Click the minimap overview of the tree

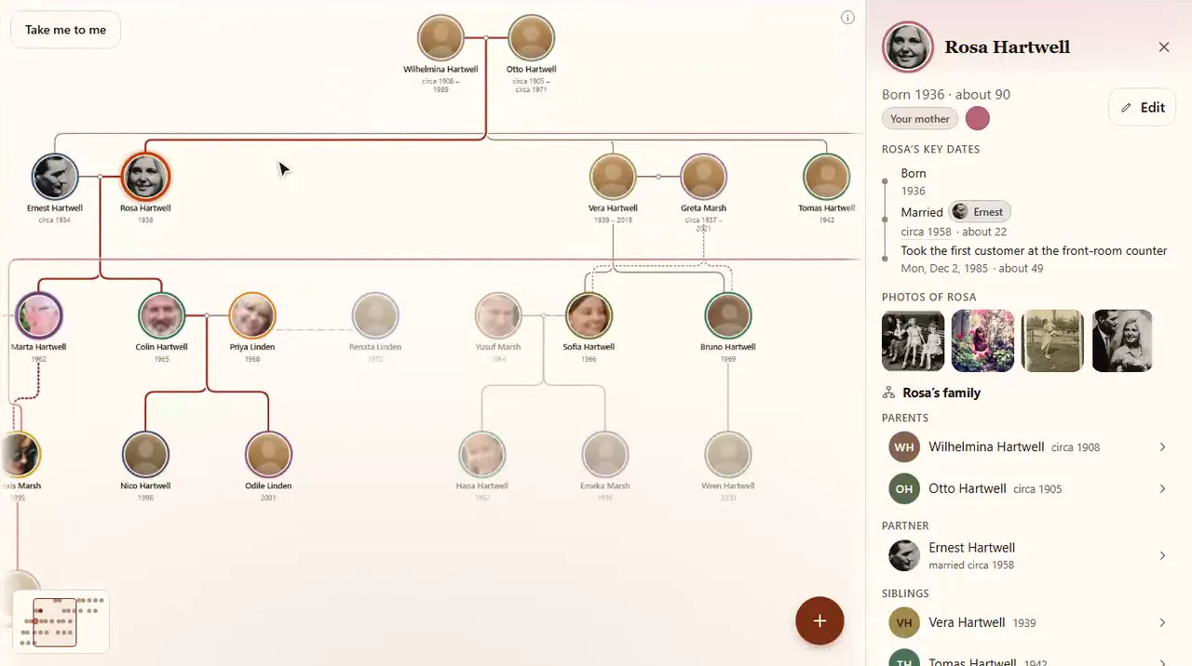coord(61,621)
